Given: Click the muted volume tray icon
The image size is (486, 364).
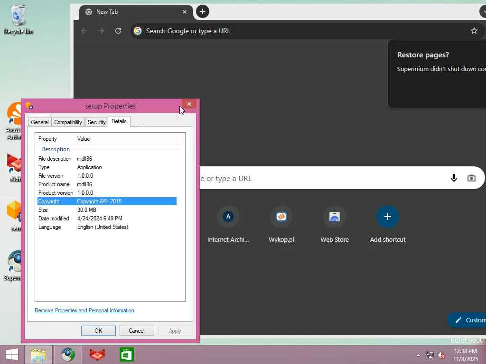Looking at the screenshot, I should [441, 355].
